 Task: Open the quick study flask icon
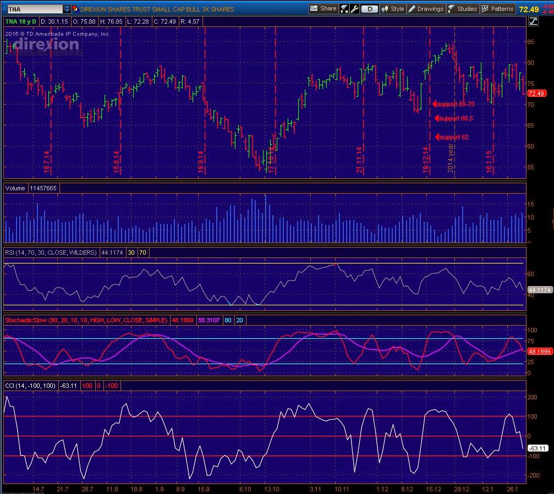point(344,9)
